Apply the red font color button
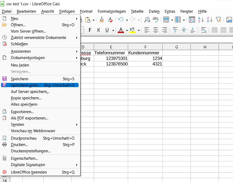 (121, 30)
